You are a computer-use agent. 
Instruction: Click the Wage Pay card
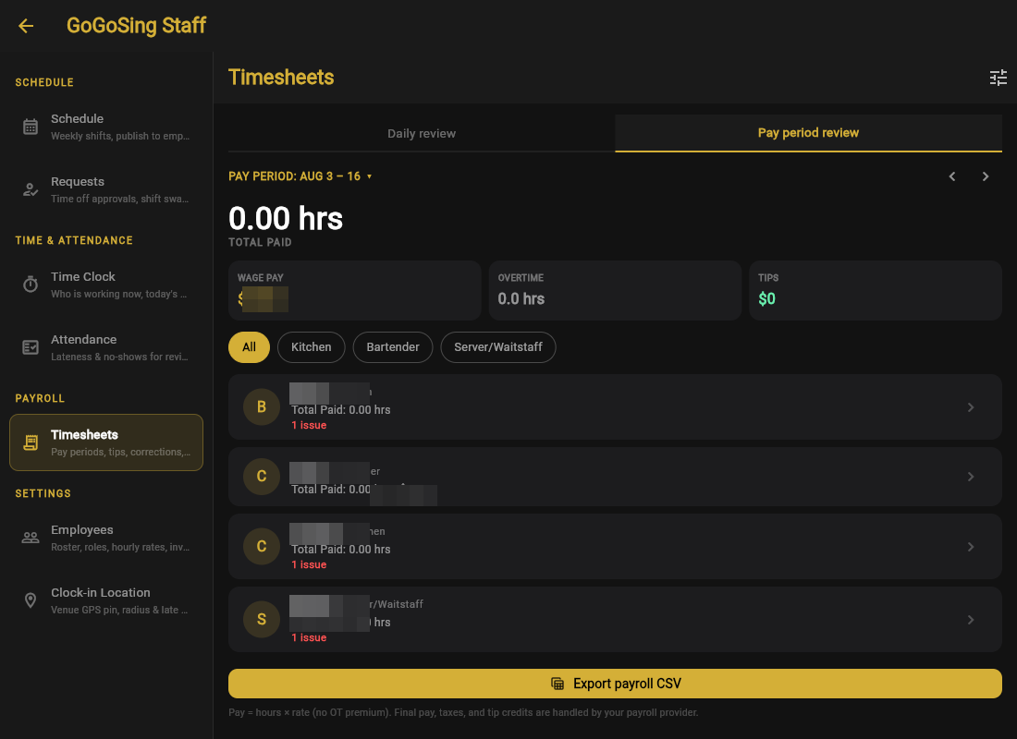point(355,290)
